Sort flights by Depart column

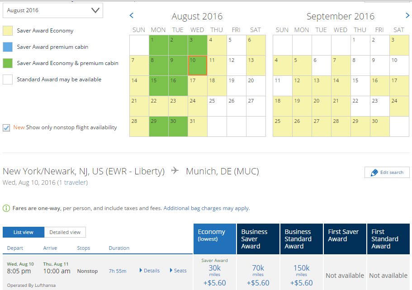pyautogui.click(x=15, y=248)
